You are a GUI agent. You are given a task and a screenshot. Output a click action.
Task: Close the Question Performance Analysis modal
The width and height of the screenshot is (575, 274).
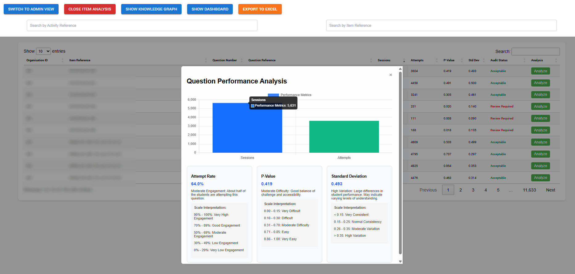click(x=391, y=75)
